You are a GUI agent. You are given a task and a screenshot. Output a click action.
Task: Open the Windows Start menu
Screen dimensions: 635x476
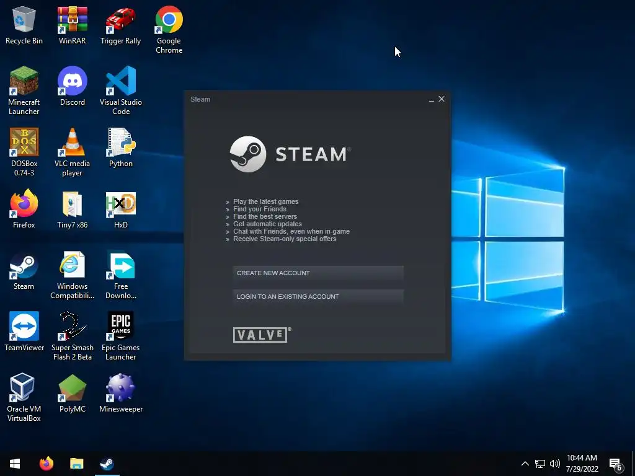(x=15, y=464)
